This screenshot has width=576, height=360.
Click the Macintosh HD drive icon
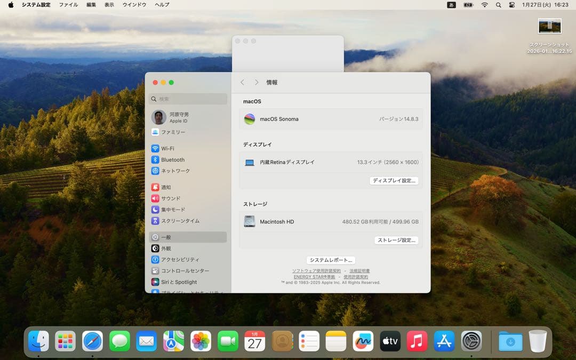pyautogui.click(x=249, y=221)
